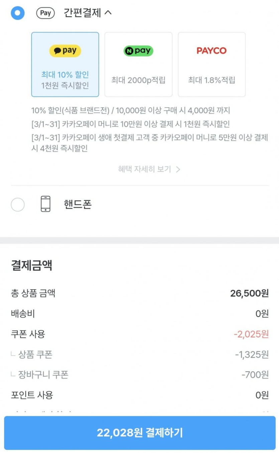Select the 최대 10% 할인 payment card
The height and width of the screenshot is (453, 279).
(x=65, y=80)
